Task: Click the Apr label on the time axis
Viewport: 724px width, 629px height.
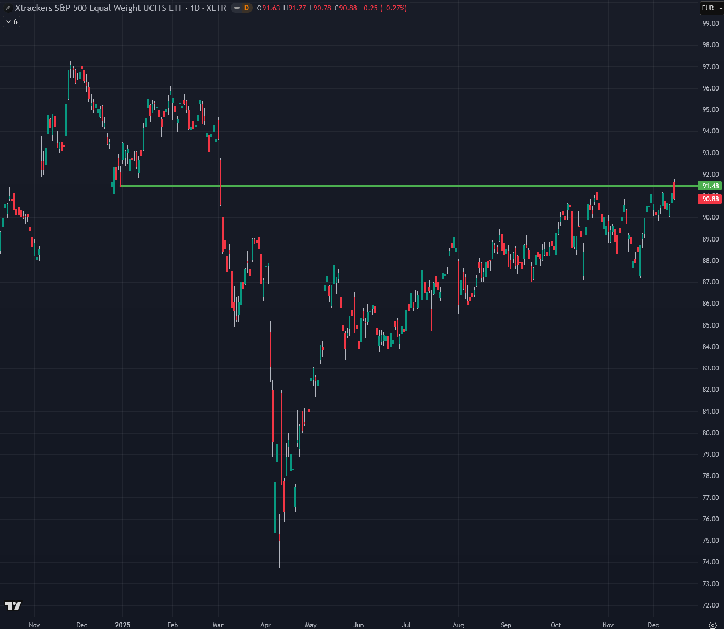Action: point(265,625)
